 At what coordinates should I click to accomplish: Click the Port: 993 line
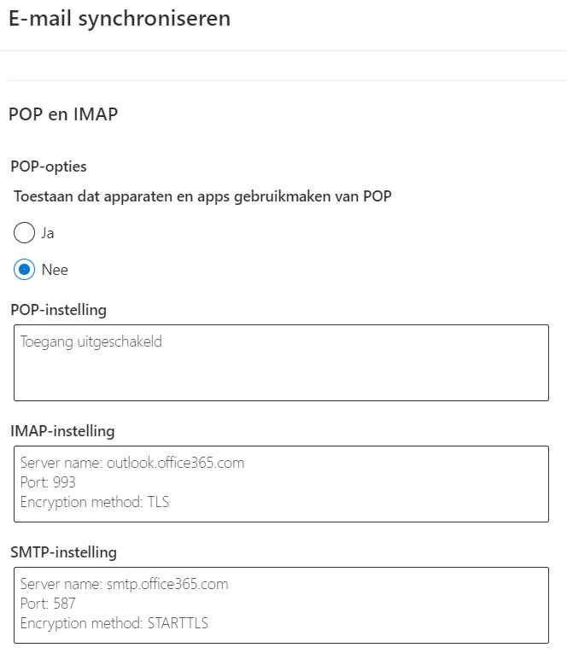click(x=48, y=482)
